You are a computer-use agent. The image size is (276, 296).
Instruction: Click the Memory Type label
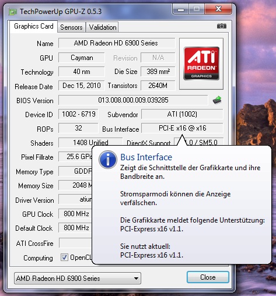click(x=34, y=172)
